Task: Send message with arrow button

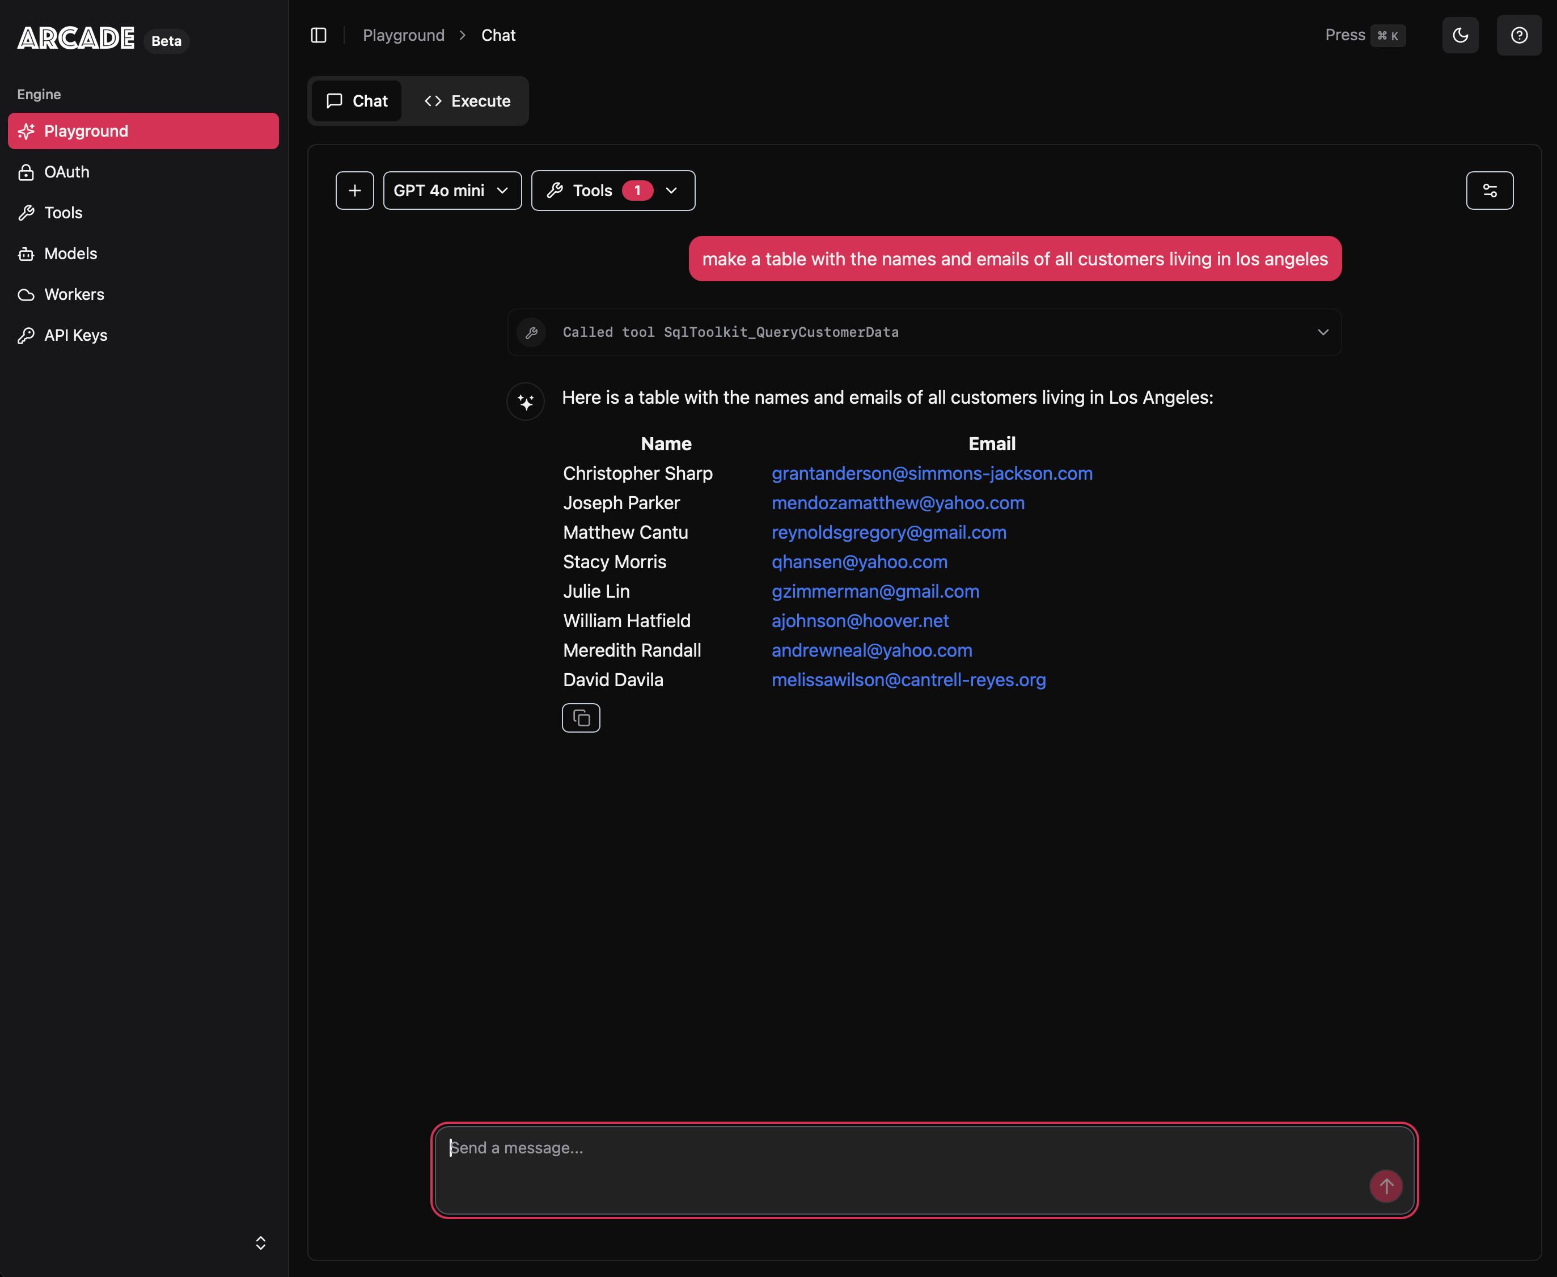Action: click(x=1386, y=1186)
